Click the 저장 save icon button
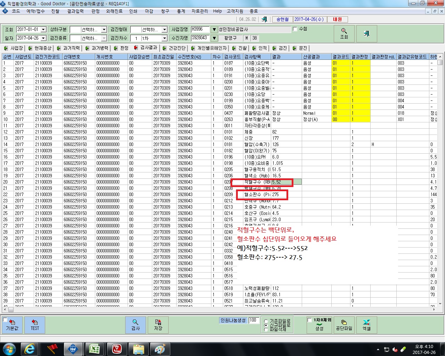The image size is (445, 356). 158,325
